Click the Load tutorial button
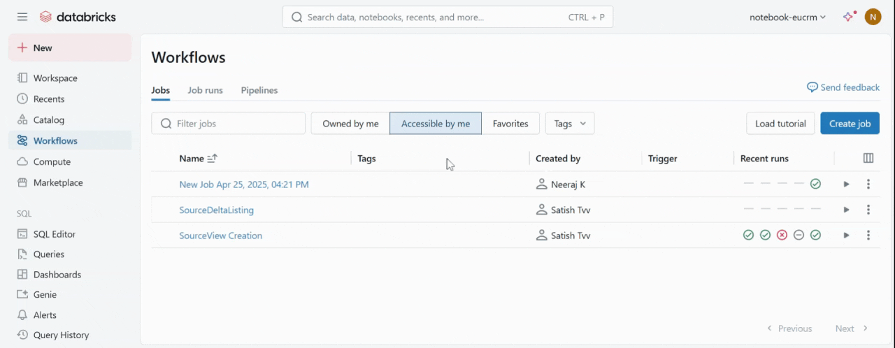This screenshot has width=895, height=348. [780, 123]
